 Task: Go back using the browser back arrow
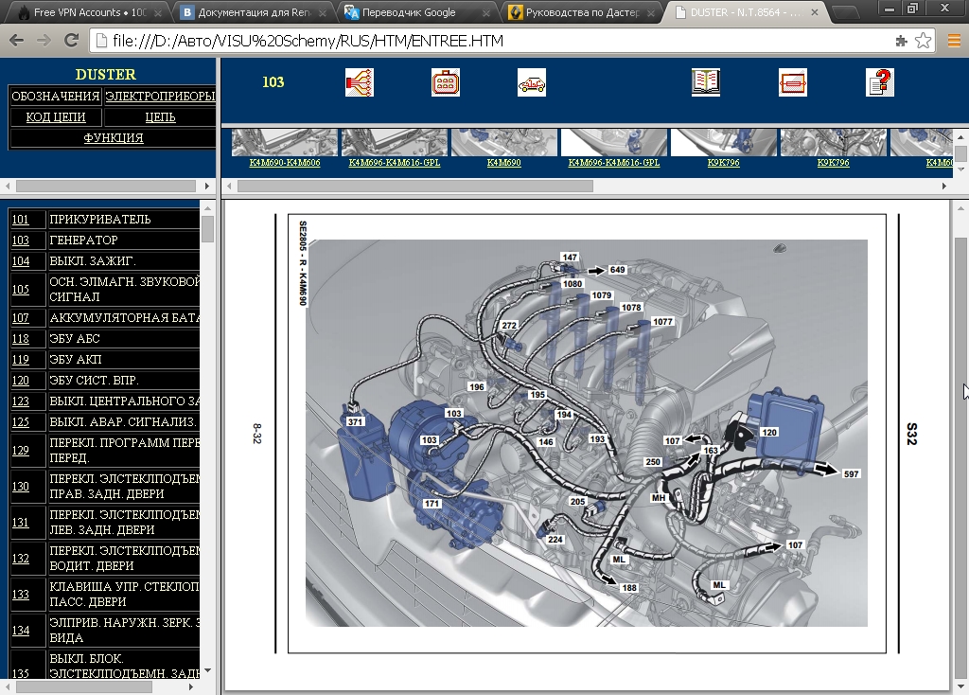click(17, 41)
